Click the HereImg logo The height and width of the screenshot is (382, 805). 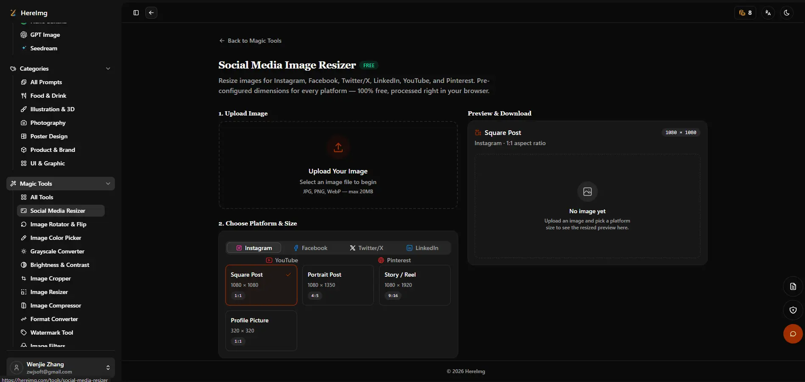pyautogui.click(x=29, y=13)
